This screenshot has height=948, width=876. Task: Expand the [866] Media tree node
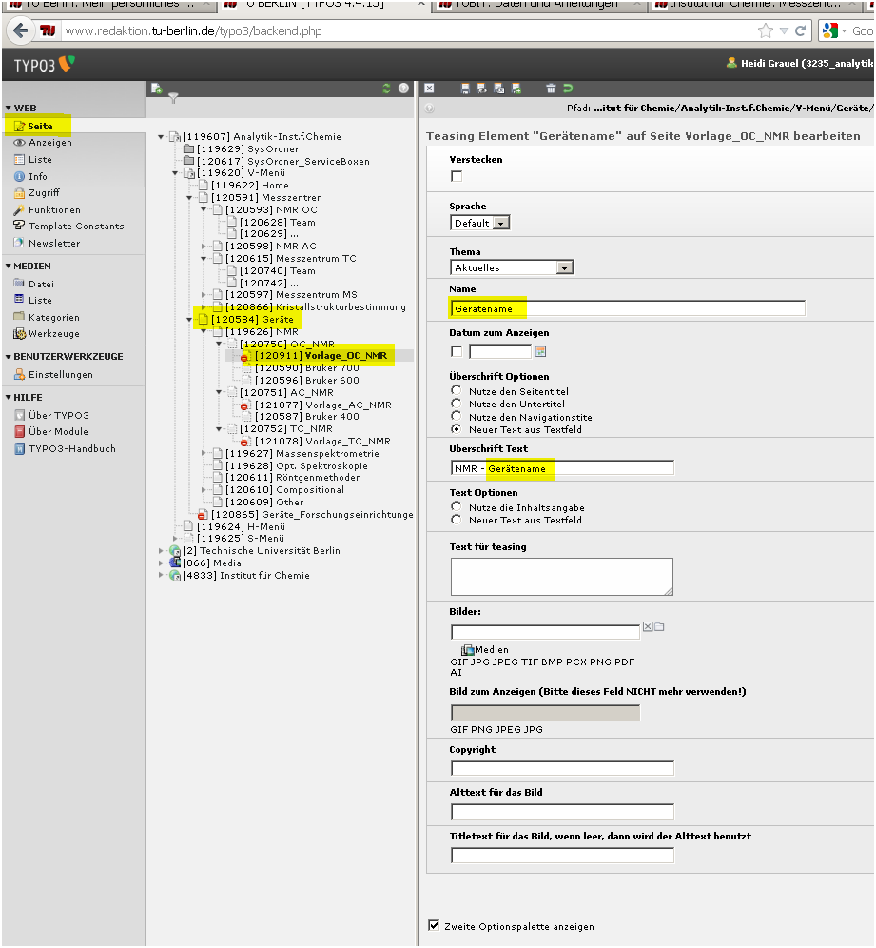(161, 563)
